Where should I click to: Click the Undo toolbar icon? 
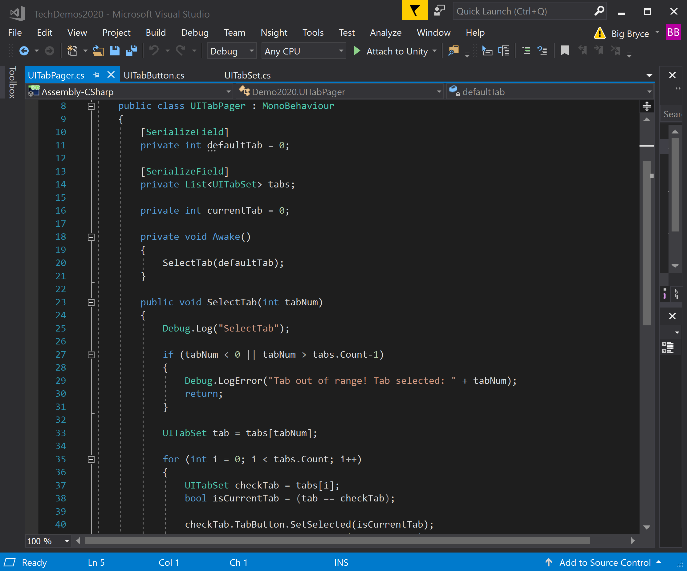(154, 51)
